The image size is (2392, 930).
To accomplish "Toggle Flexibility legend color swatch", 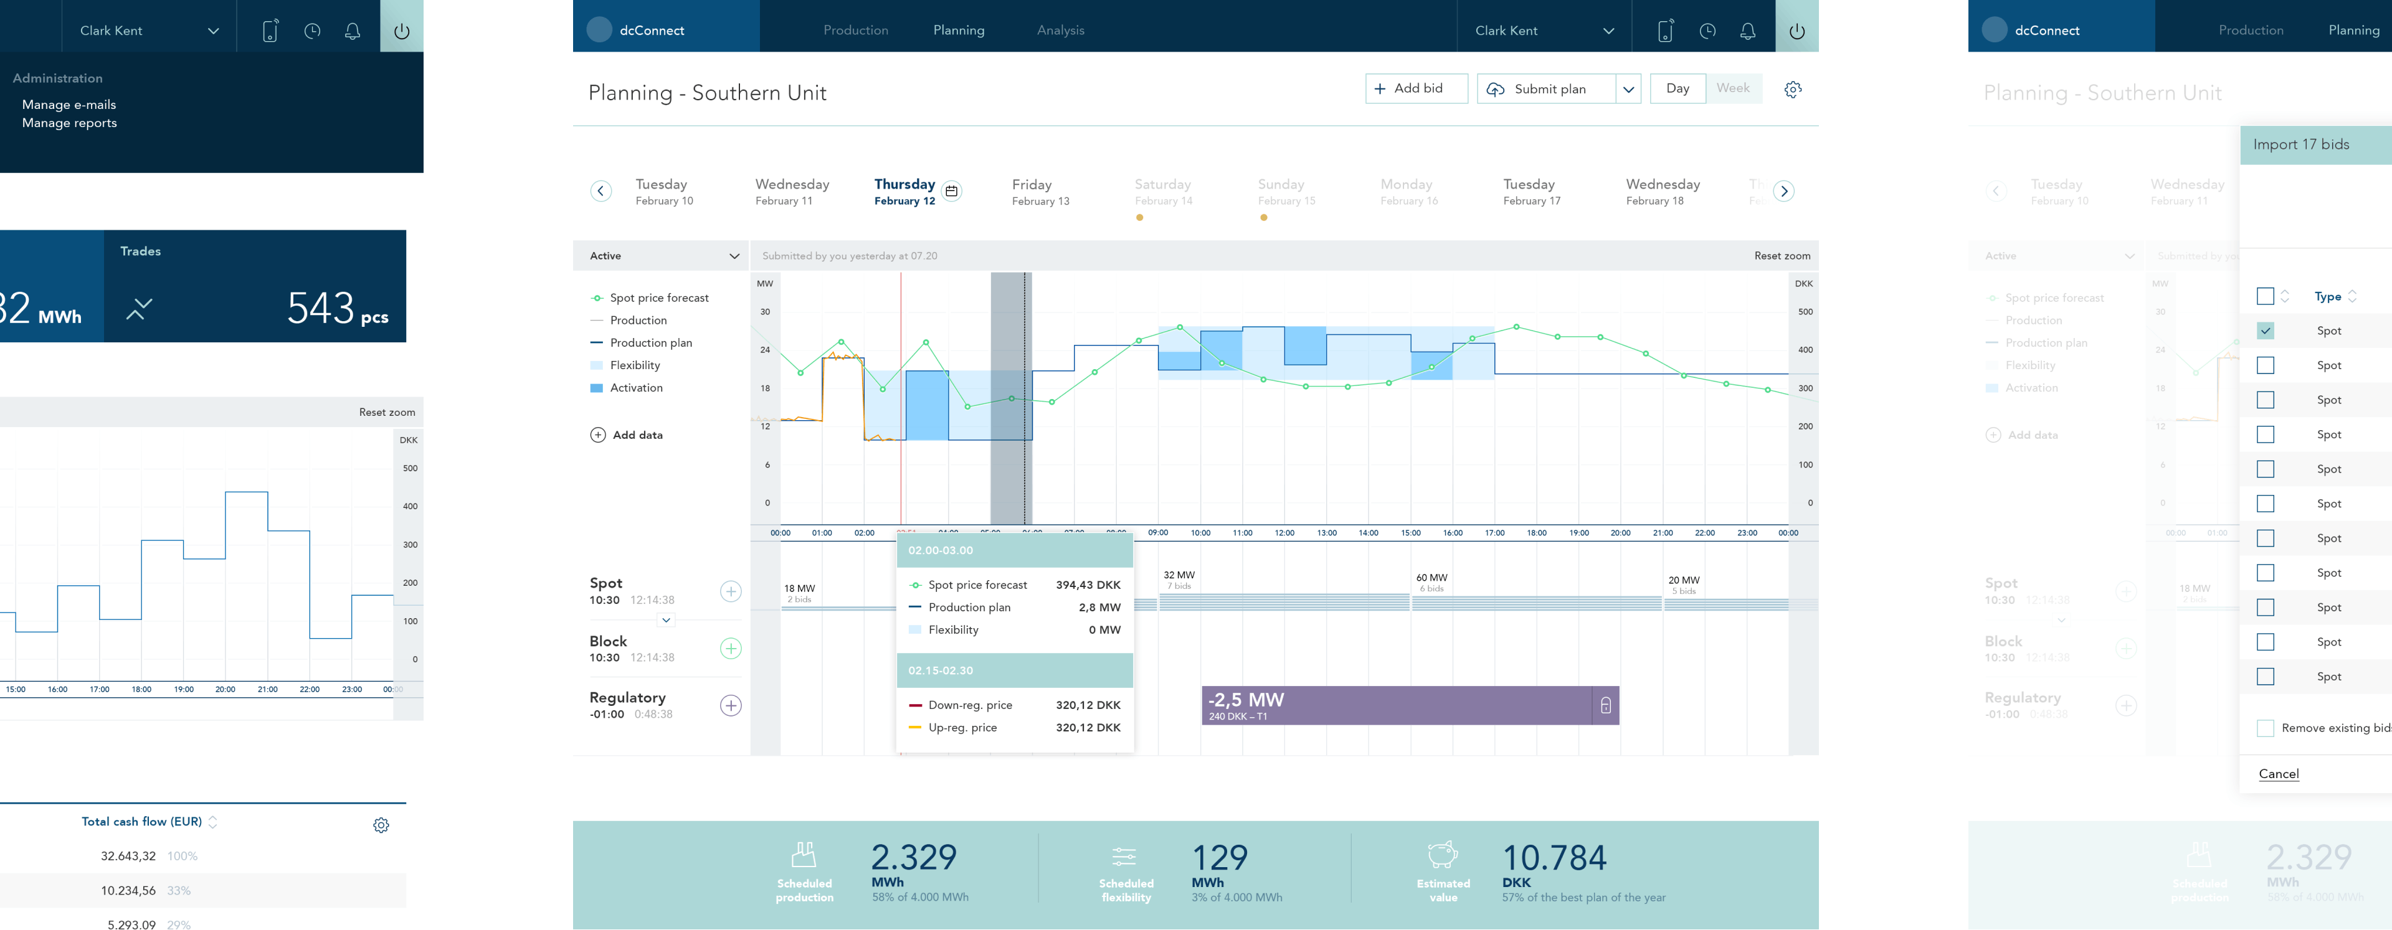I will pos(597,365).
